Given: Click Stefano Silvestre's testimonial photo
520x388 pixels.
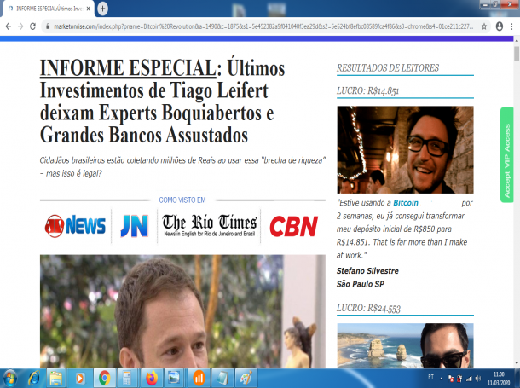Looking at the screenshot, I should (x=405, y=150).
